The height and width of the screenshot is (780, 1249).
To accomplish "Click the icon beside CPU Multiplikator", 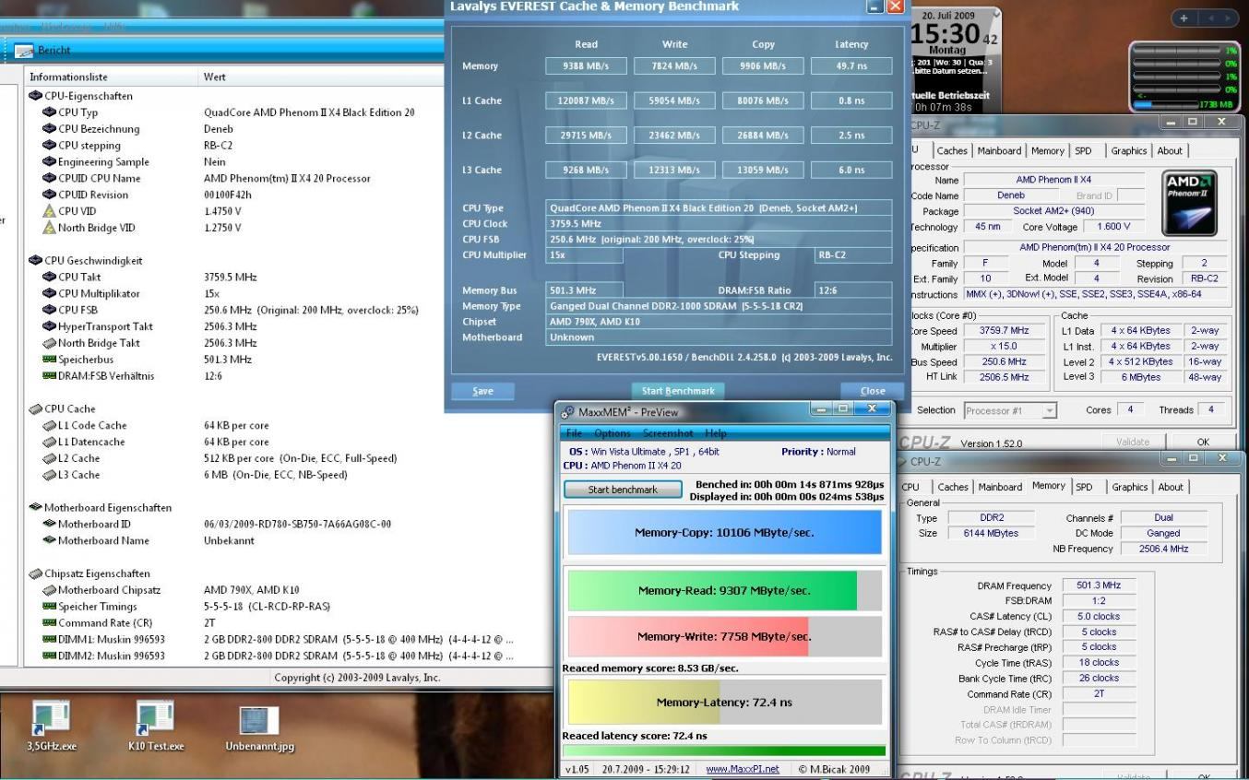I will 49,294.
